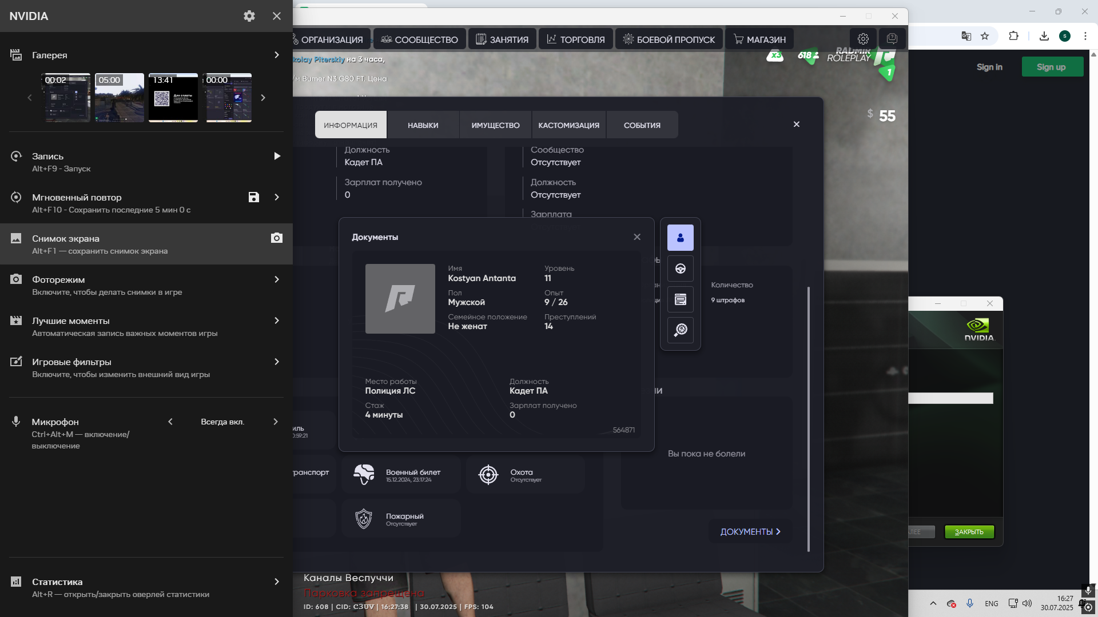Close the Документы popup

(x=637, y=237)
